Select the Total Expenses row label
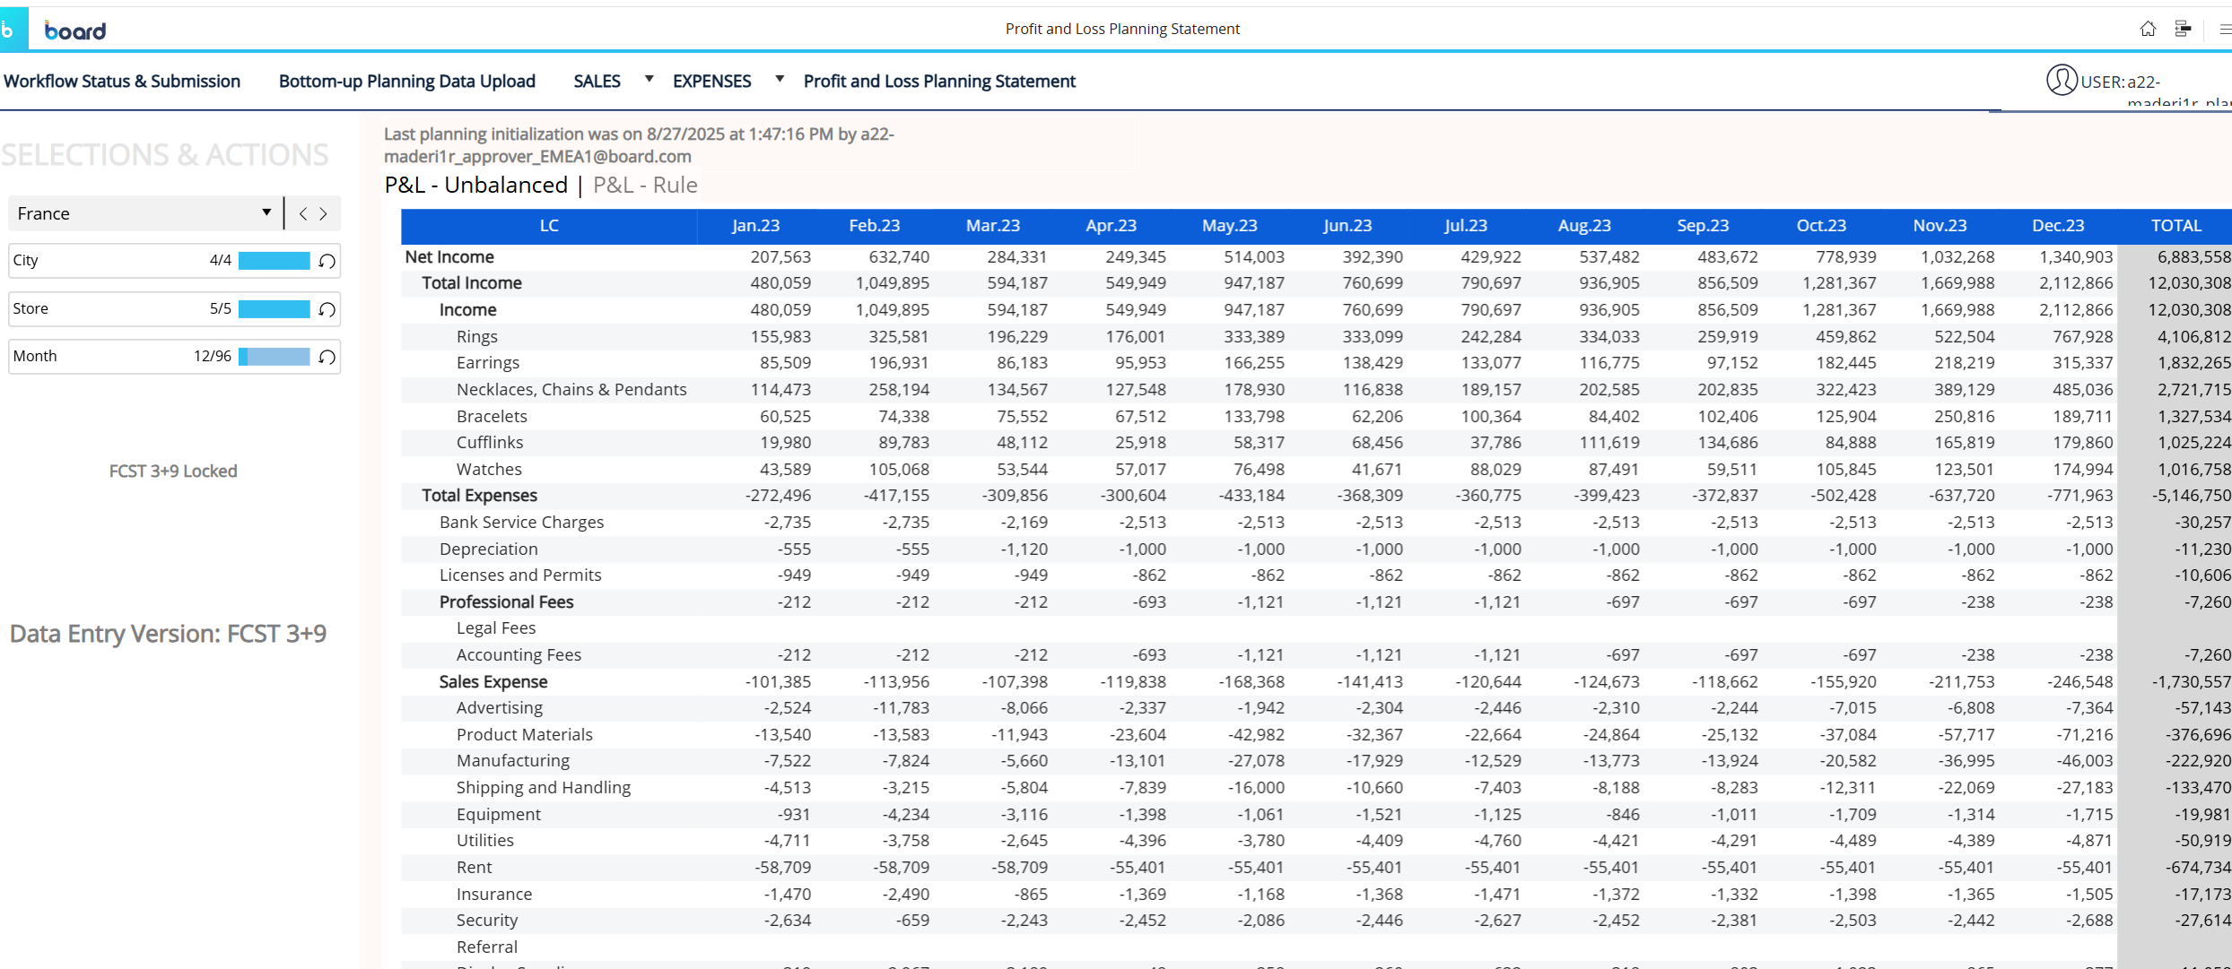The height and width of the screenshot is (969, 2232). (480, 496)
